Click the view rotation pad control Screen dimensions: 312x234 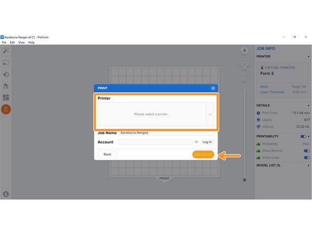tap(245, 64)
